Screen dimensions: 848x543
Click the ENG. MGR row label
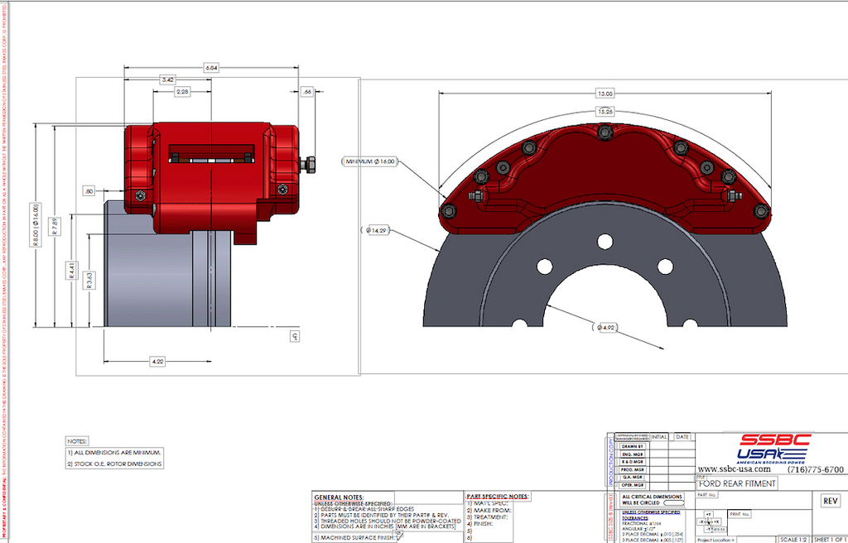pyautogui.click(x=632, y=454)
